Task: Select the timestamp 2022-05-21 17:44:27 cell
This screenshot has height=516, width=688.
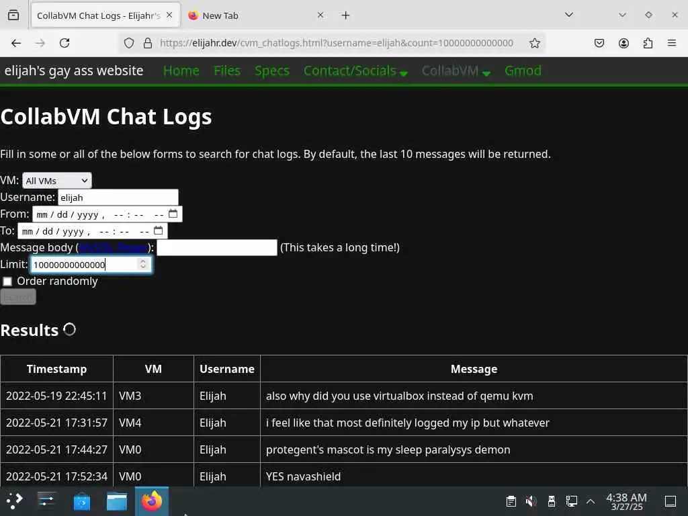Action: tap(56, 449)
